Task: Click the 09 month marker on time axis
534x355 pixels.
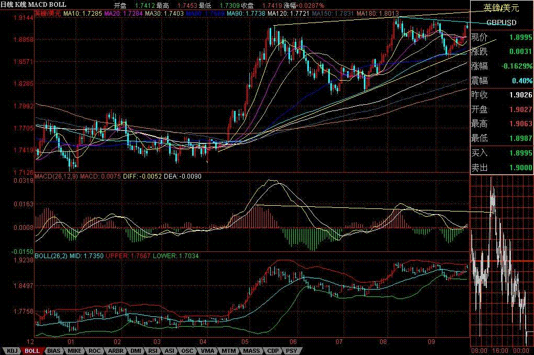Action: tap(431, 342)
